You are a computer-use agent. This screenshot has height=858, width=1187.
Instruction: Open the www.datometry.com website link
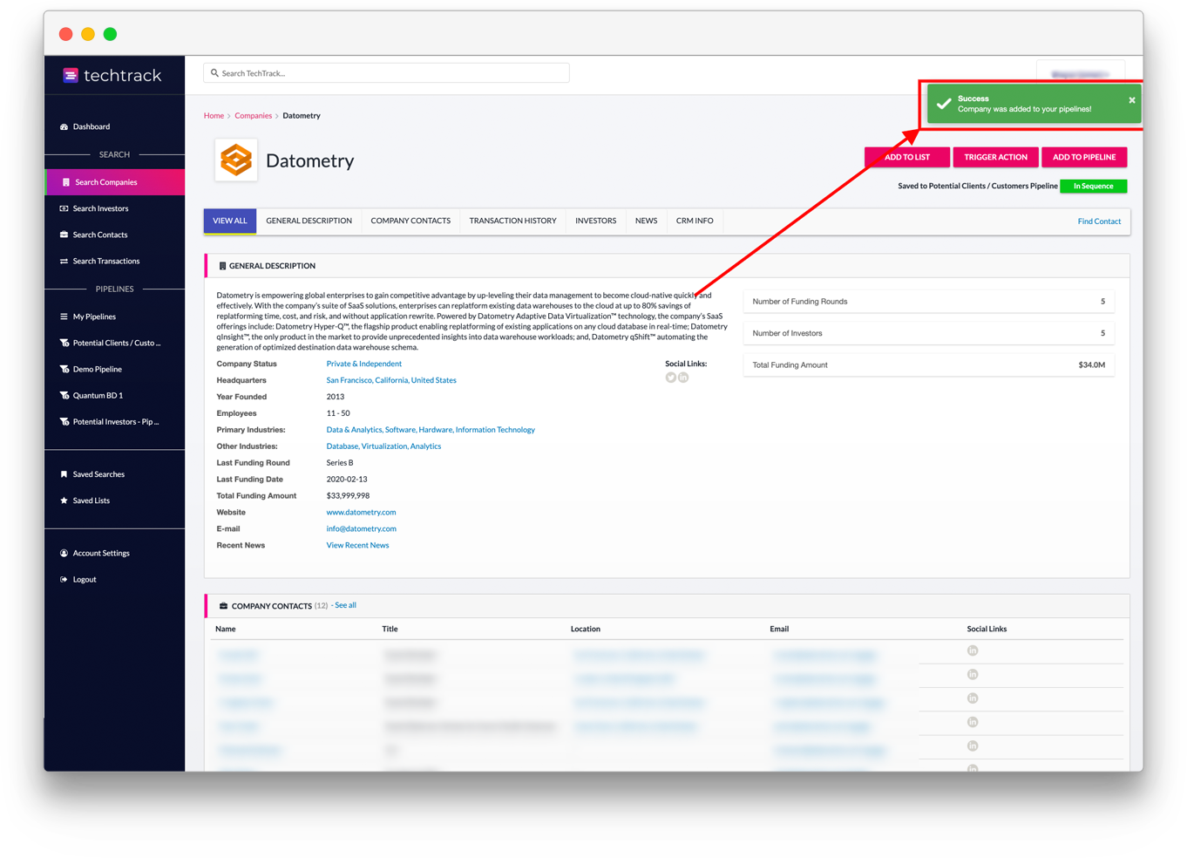coord(361,512)
